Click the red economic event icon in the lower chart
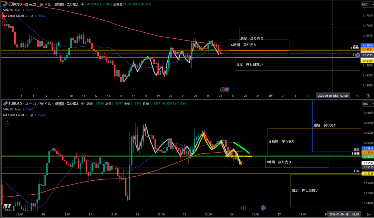The height and width of the screenshot is (218, 374). tap(263, 208)
